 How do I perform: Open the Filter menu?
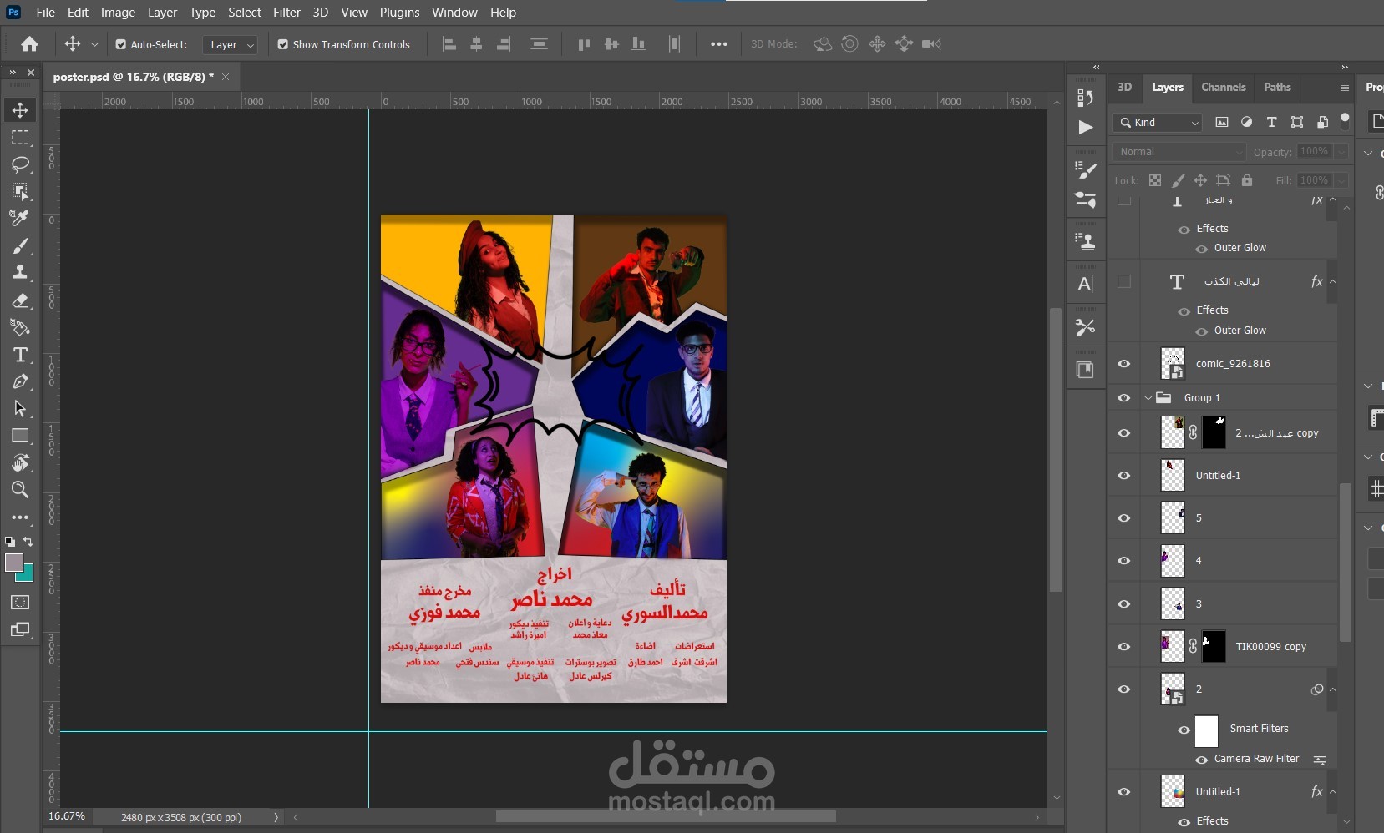[286, 13]
